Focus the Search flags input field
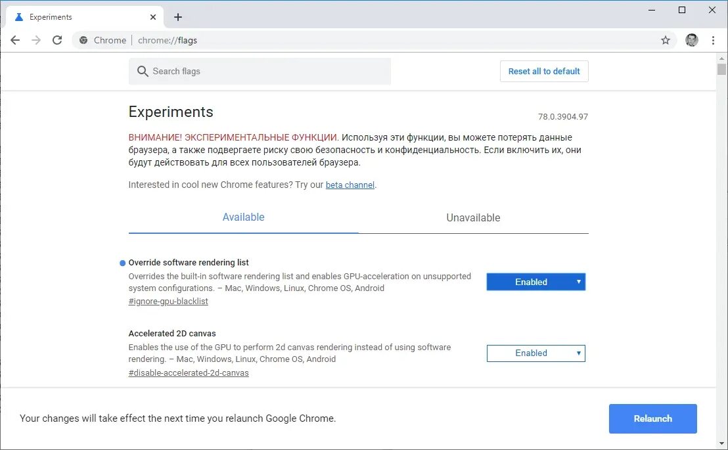 pyautogui.click(x=260, y=71)
